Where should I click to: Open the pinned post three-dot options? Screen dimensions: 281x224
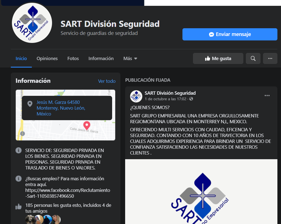click(267, 96)
